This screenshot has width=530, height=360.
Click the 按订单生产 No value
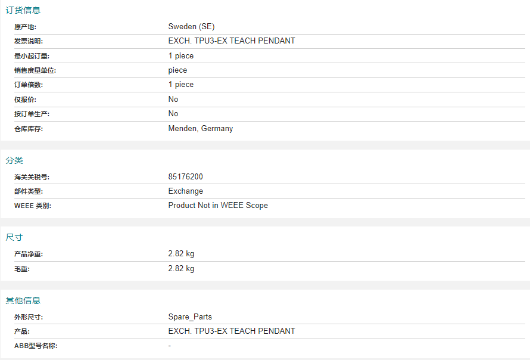click(173, 114)
